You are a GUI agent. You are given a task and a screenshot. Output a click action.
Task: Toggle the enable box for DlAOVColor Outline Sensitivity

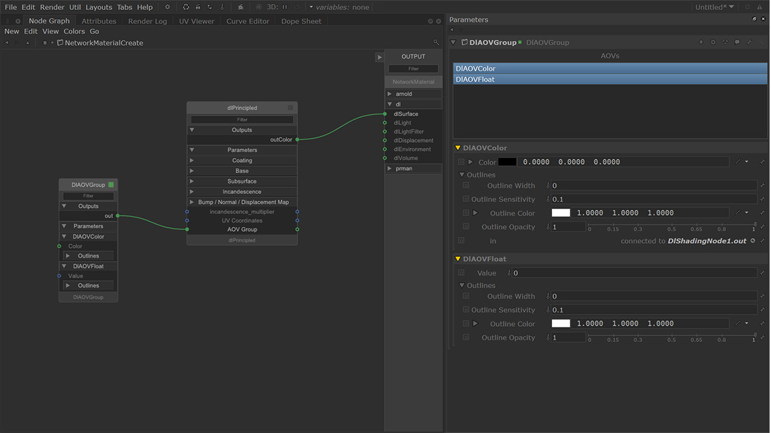466,199
